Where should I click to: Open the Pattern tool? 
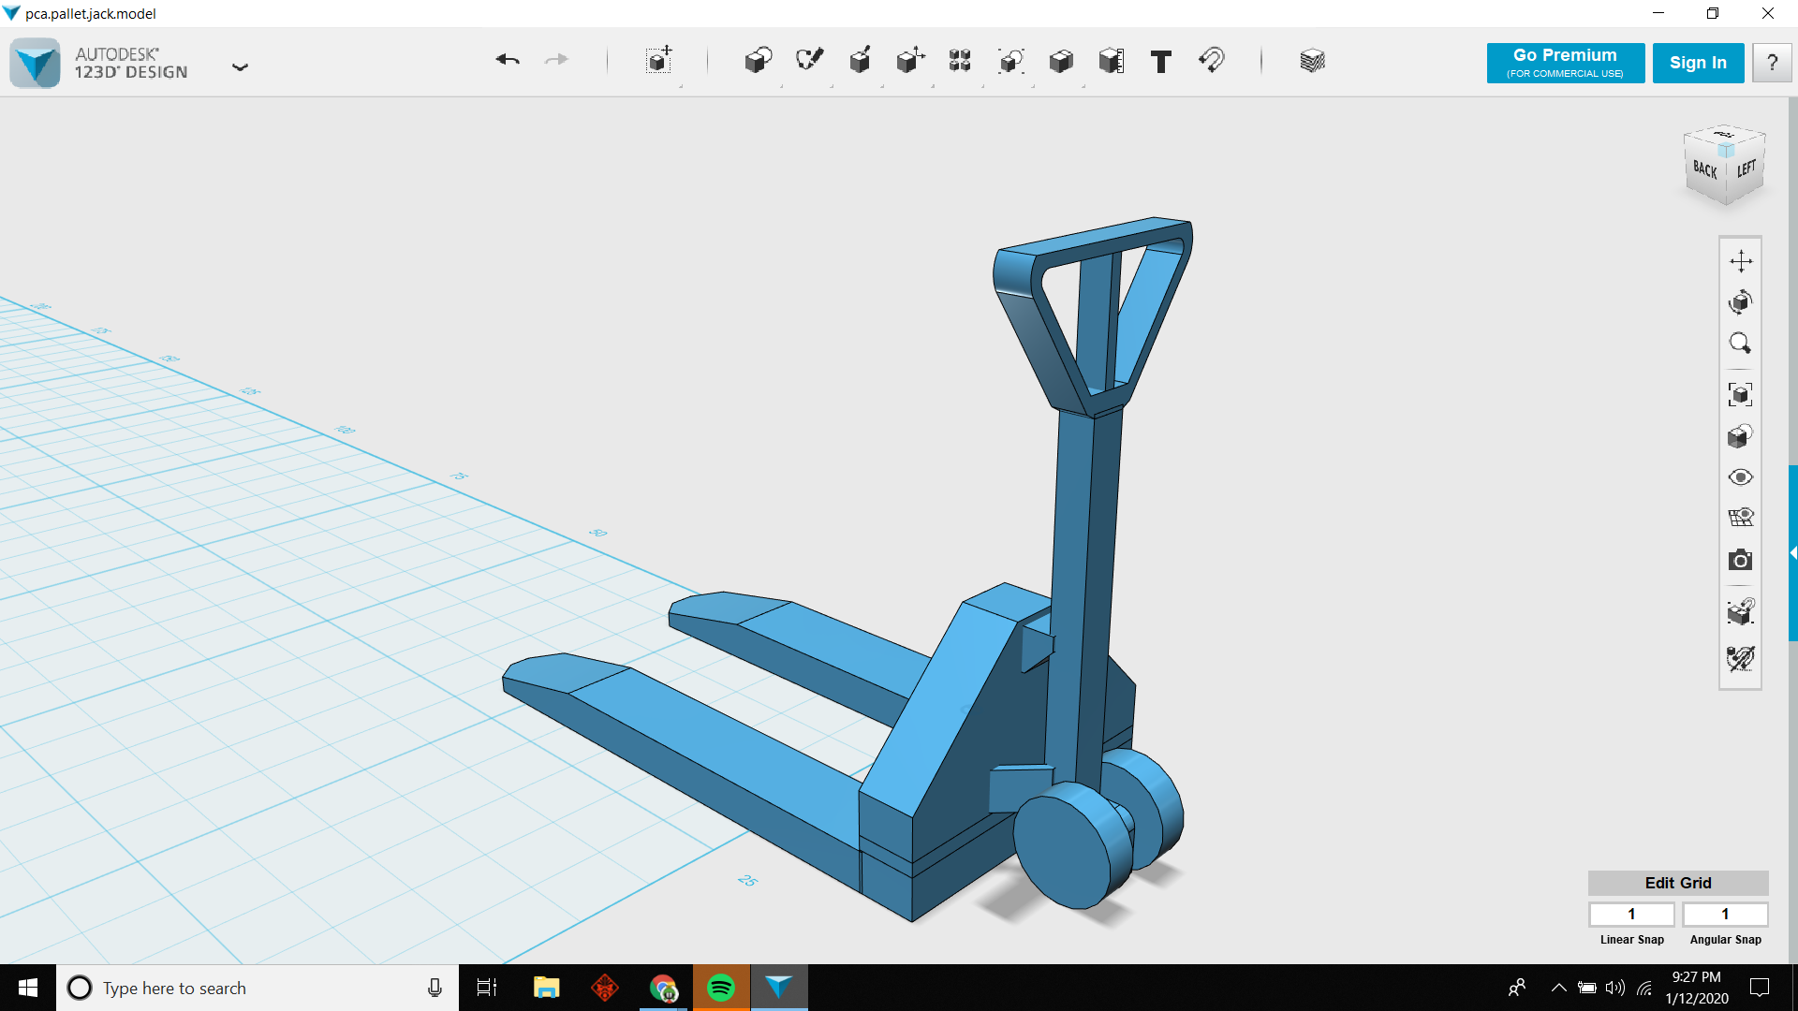pos(960,61)
